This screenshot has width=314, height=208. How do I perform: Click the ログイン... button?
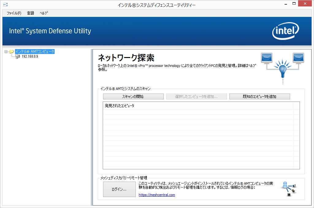[x=119, y=189]
